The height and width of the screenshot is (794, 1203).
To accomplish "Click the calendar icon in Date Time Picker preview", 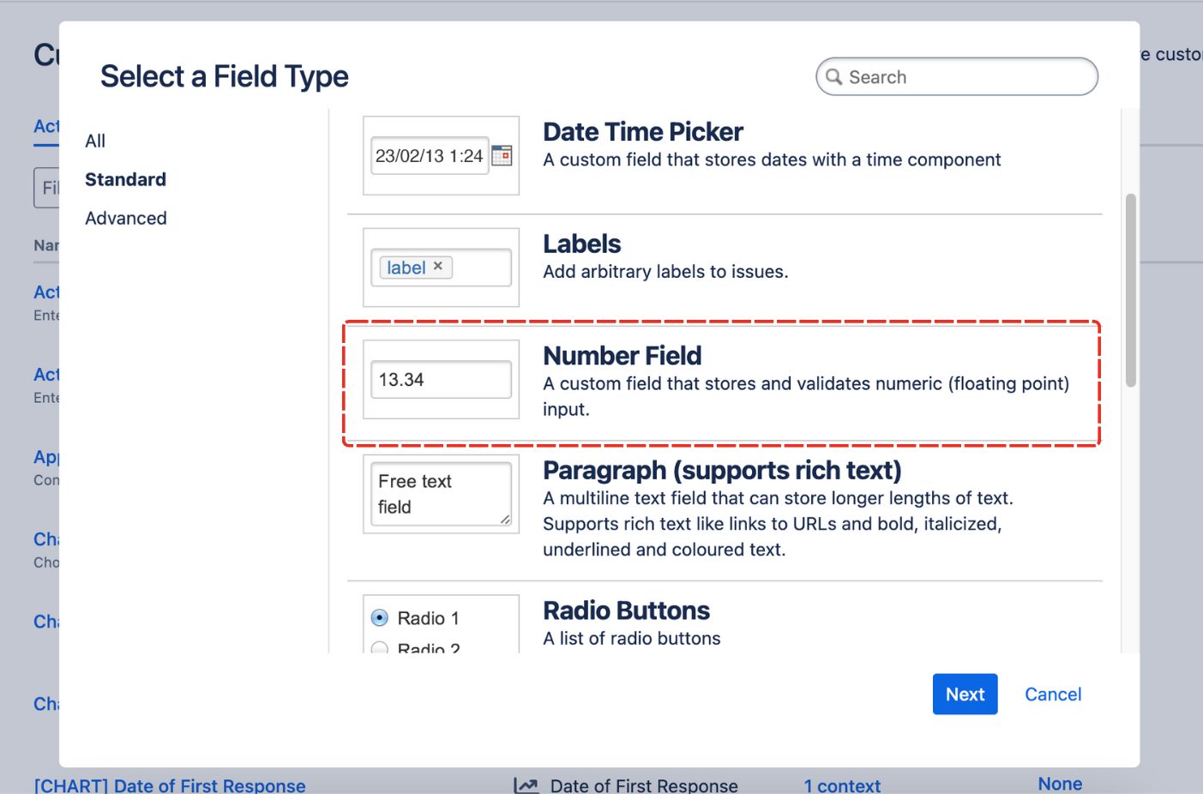I will pyautogui.click(x=502, y=155).
